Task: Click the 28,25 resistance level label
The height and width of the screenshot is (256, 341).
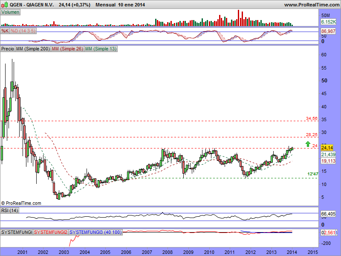Action: (312, 135)
